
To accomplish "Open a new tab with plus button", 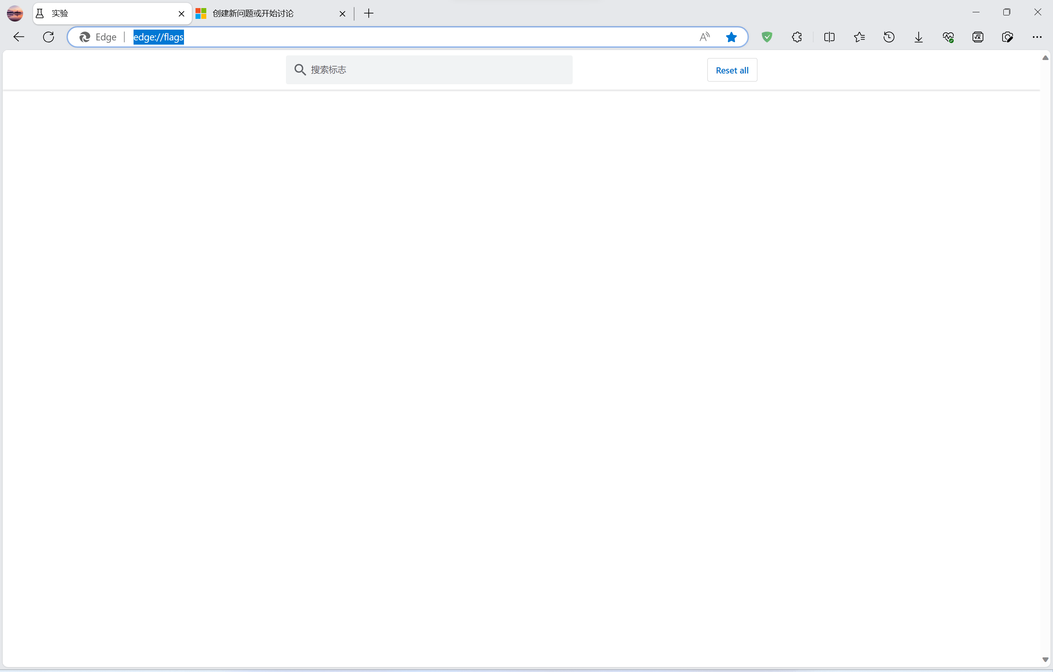I will (369, 13).
